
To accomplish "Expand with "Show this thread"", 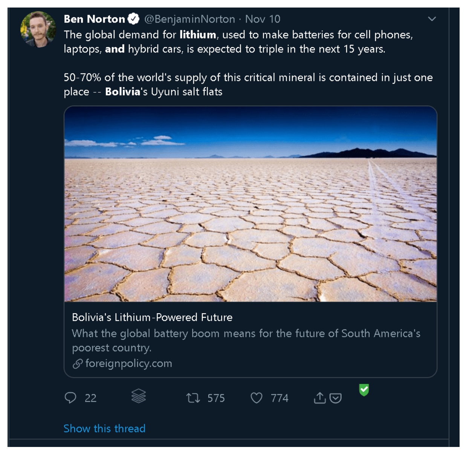I will click(x=104, y=428).
